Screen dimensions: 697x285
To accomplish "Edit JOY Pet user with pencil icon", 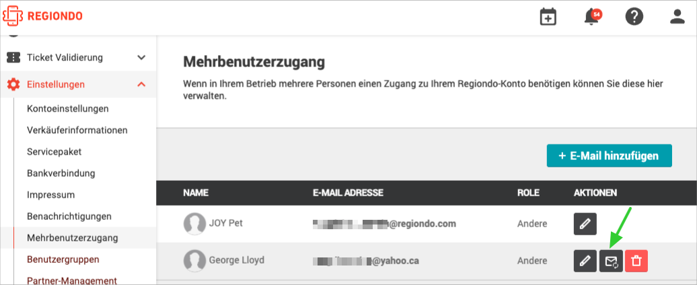I will pos(585,224).
